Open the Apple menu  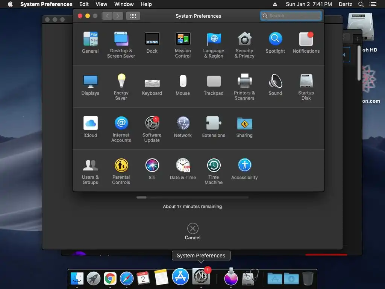[x=10, y=4]
